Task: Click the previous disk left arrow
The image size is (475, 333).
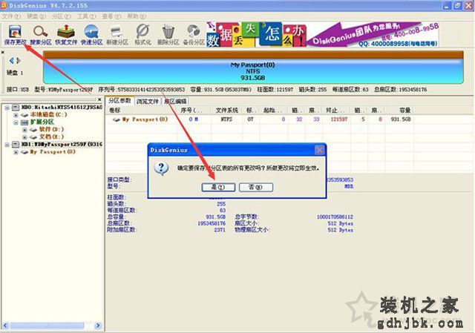Action: point(11,61)
